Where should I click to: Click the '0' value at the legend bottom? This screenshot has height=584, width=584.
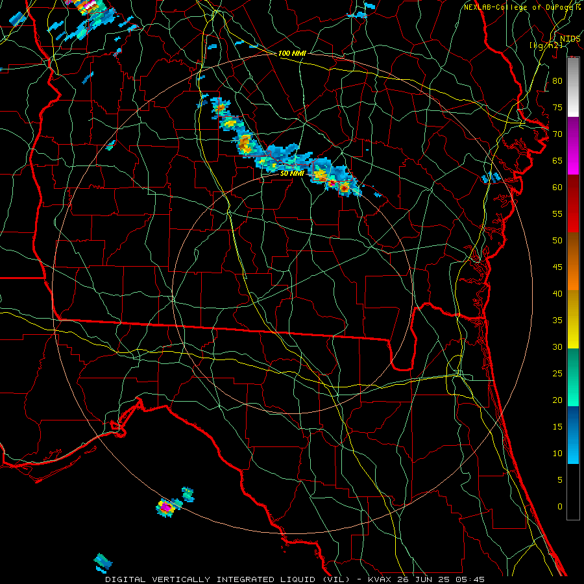pos(560,507)
